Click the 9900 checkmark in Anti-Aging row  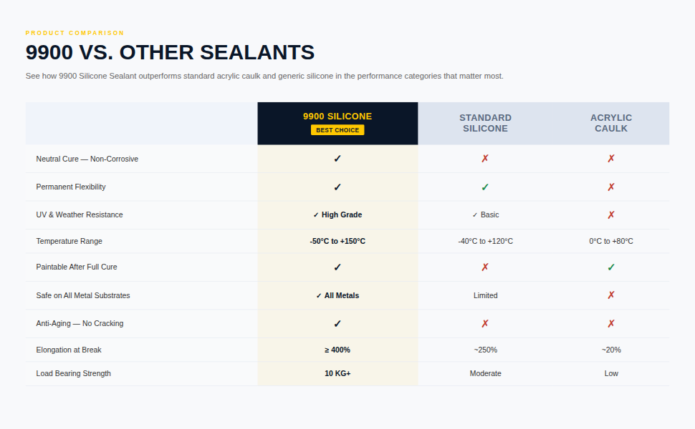click(x=337, y=324)
